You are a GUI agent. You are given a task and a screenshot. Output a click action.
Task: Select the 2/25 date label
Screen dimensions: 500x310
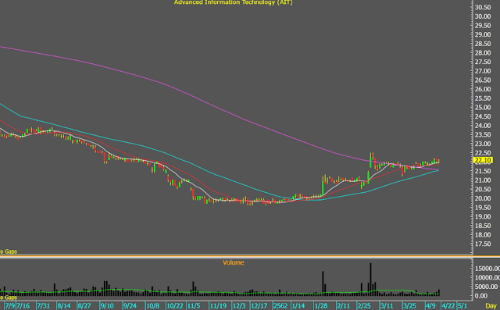click(364, 306)
